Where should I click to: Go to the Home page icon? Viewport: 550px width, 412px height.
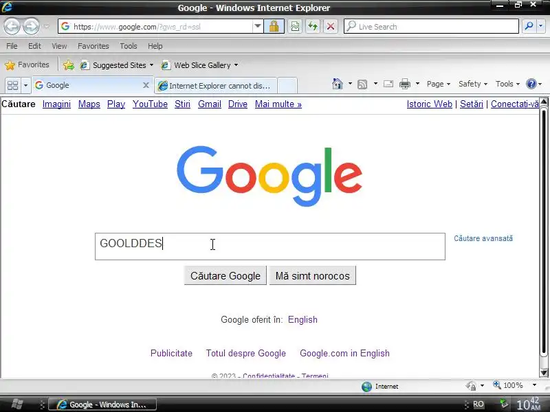pyautogui.click(x=338, y=84)
